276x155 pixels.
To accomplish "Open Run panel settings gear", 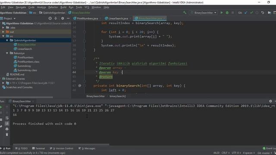I will tap(270, 101).
